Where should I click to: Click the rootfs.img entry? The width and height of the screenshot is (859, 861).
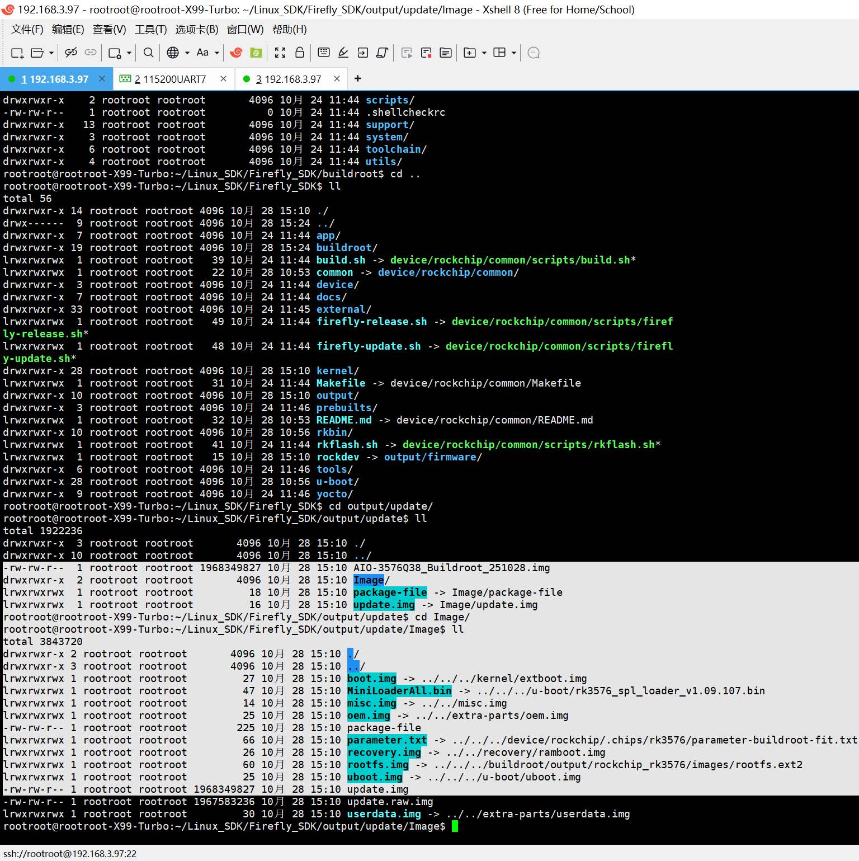pos(378,765)
